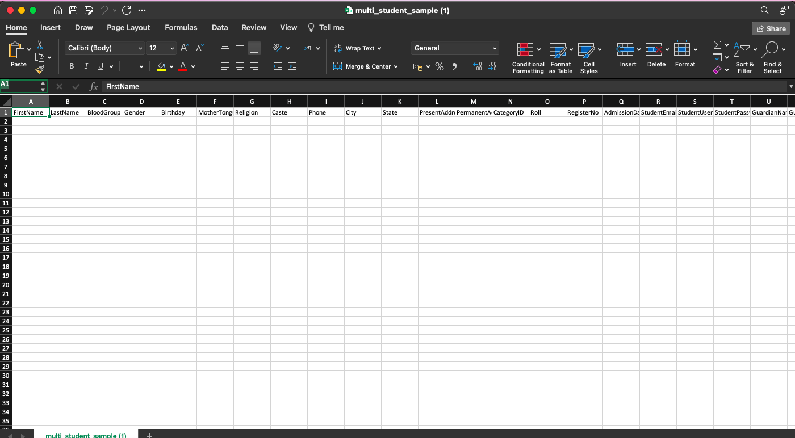
Task: Click the Percent Style icon
Action: tap(439, 66)
